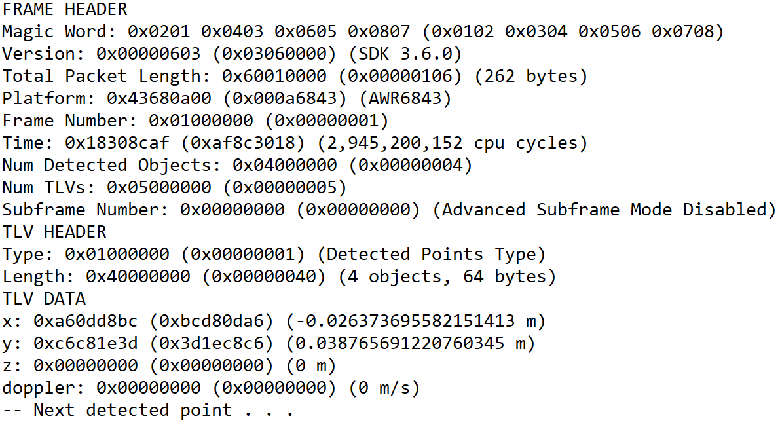Click the TLV HEADER title line

tap(54, 232)
